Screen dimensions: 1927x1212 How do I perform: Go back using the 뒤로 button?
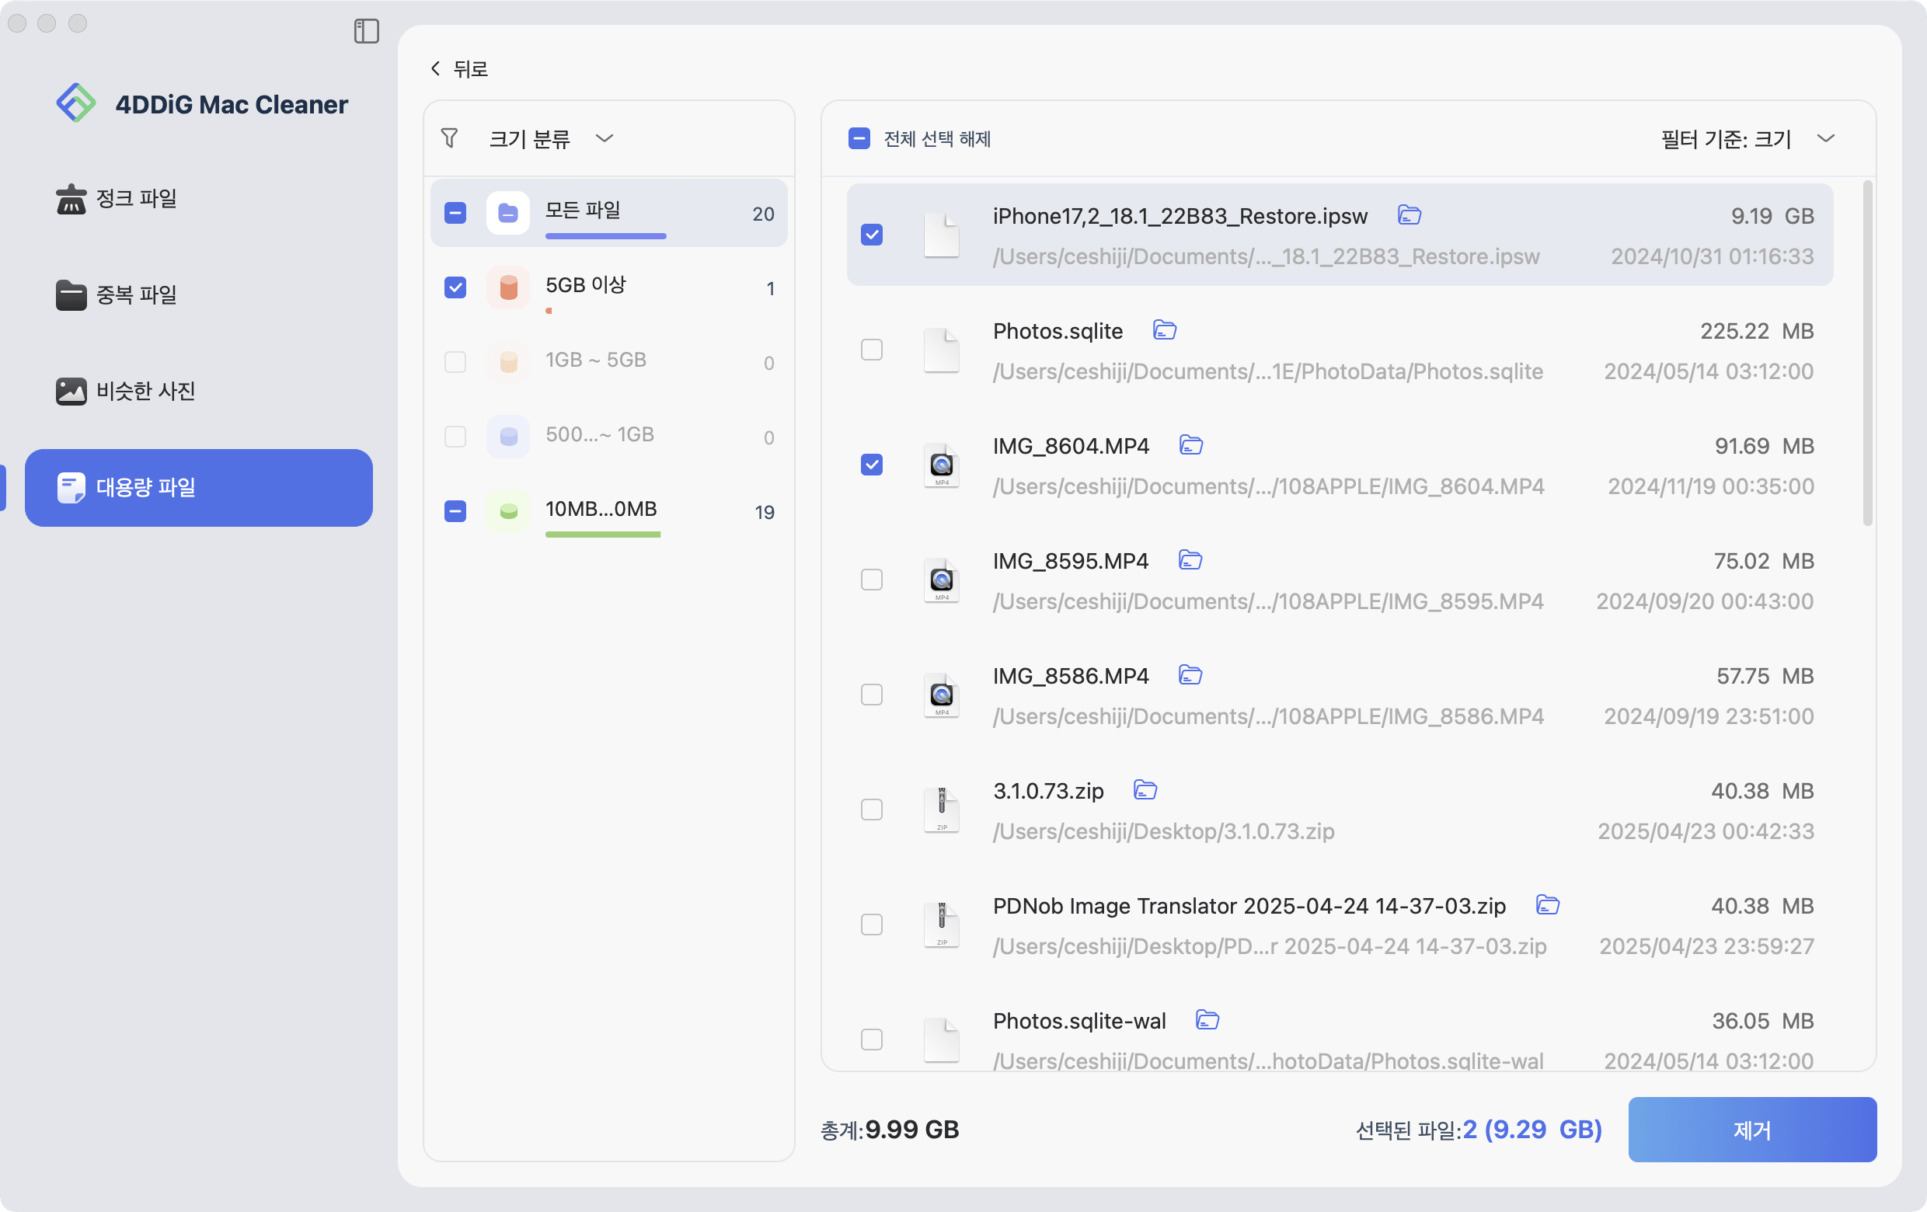point(458,68)
